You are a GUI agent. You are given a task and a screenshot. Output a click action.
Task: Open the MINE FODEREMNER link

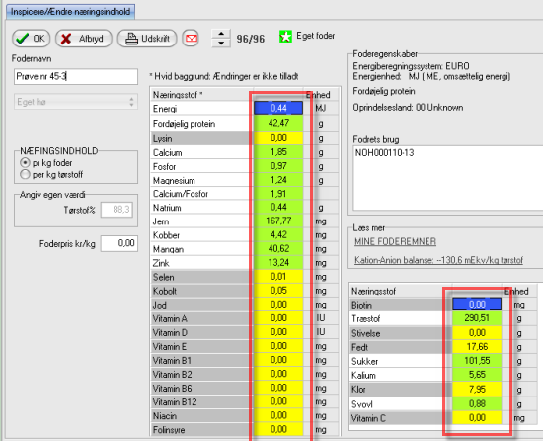point(395,241)
